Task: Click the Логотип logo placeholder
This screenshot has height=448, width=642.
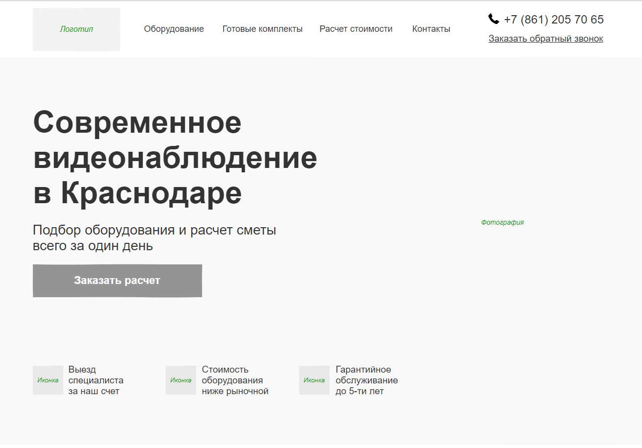Action: [x=77, y=29]
